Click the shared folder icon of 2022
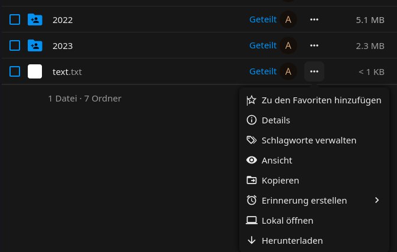Image resolution: width=397 pixels, height=252 pixels. [x=35, y=19]
